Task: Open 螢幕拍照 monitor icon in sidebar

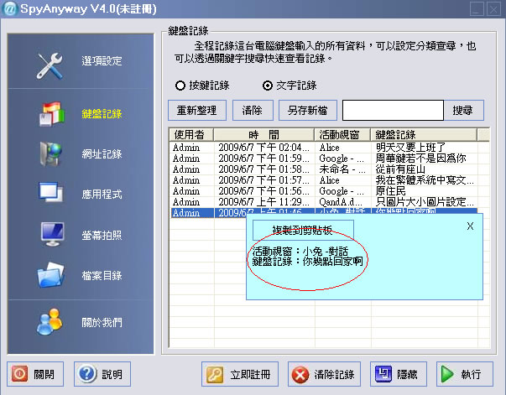Action: pyautogui.click(x=51, y=234)
